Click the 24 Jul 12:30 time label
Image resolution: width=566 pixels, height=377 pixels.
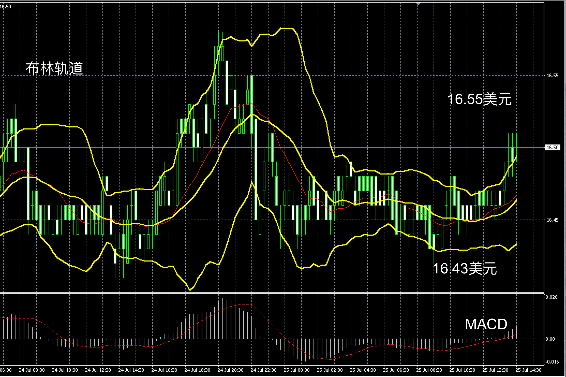(98, 370)
